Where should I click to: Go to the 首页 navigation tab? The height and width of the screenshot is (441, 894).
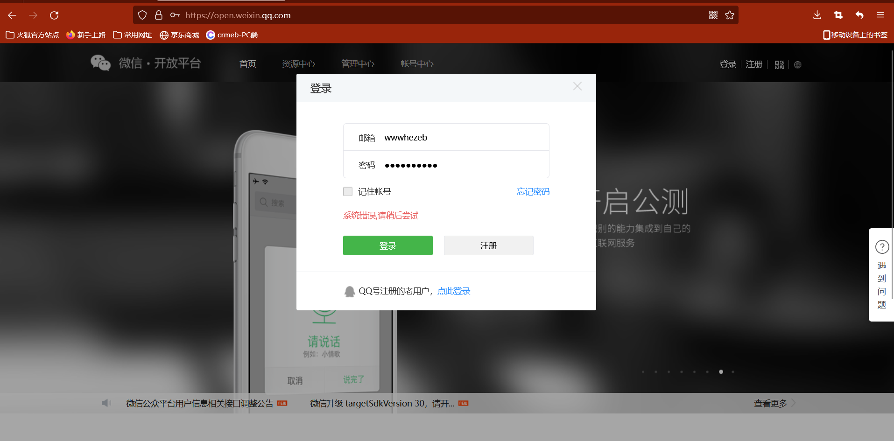pyautogui.click(x=247, y=64)
